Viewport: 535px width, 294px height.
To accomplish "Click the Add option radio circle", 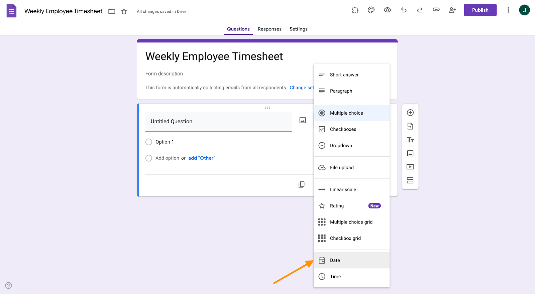I will (x=149, y=158).
